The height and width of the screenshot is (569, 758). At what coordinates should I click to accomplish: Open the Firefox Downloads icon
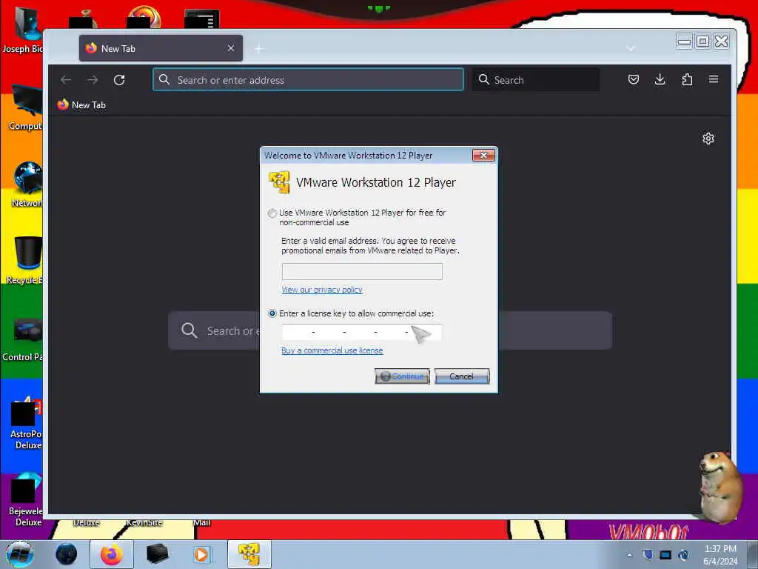pos(660,79)
